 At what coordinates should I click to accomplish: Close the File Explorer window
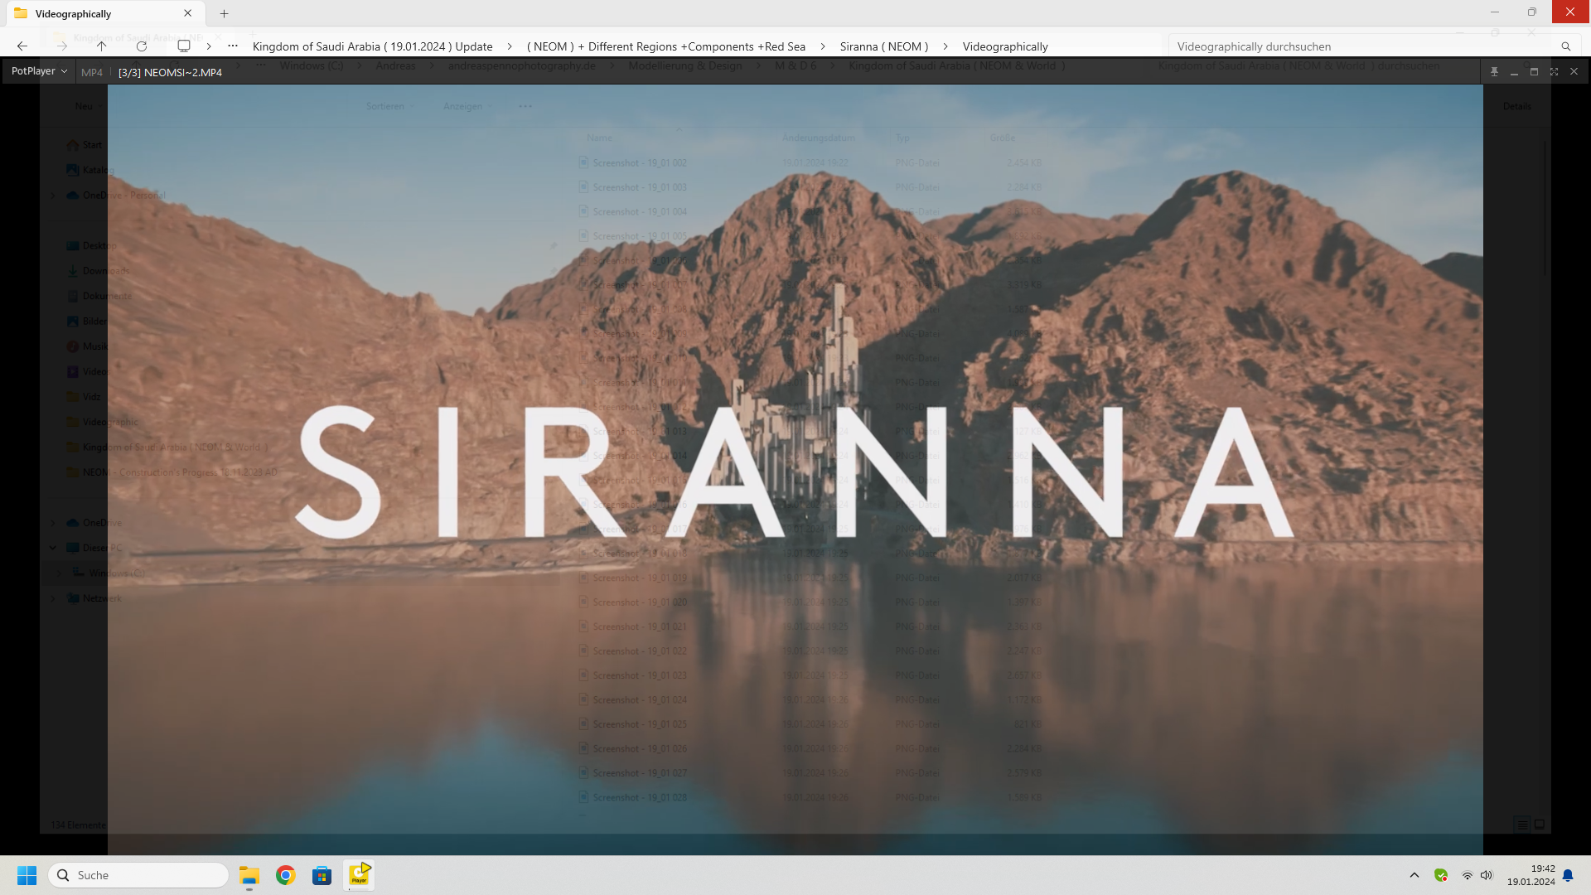click(x=1570, y=12)
